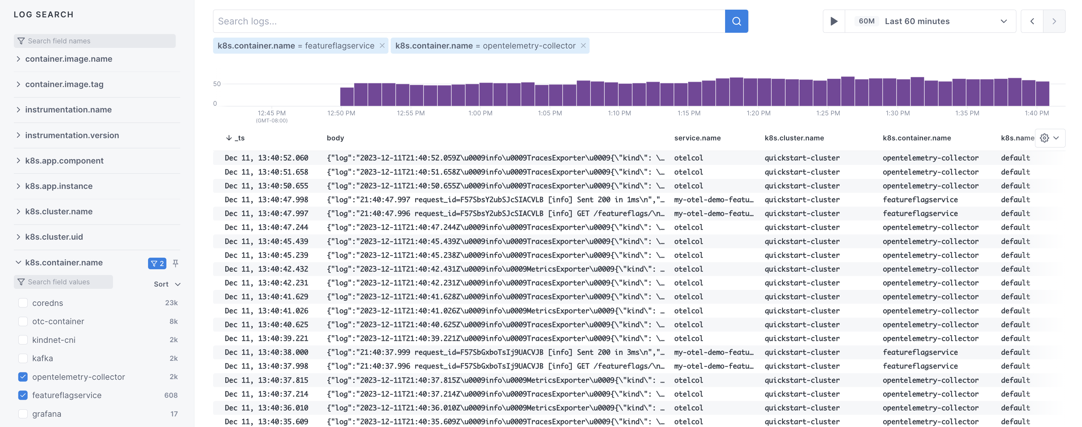Expand the container.image.name field

18,59
